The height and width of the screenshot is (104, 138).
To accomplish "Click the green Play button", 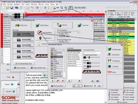I will pyautogui.click(x=45, y=8).
